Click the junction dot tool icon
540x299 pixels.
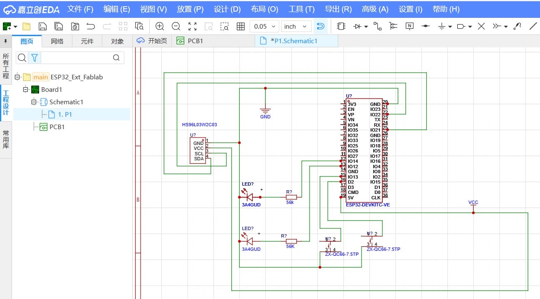pyautogui.click(x=426, y=27)
